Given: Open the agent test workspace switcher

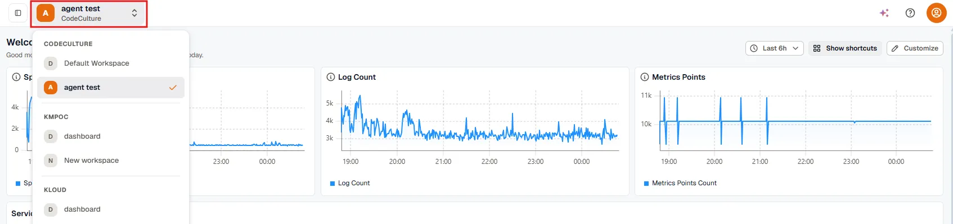Looking at the screenshot, I should click(89, 13).
